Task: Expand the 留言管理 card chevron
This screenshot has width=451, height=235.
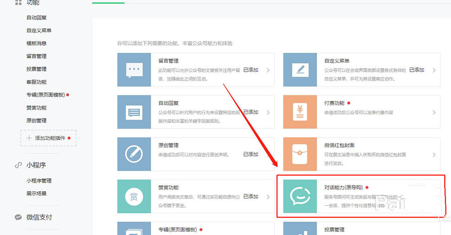Action: click(268, 70)
